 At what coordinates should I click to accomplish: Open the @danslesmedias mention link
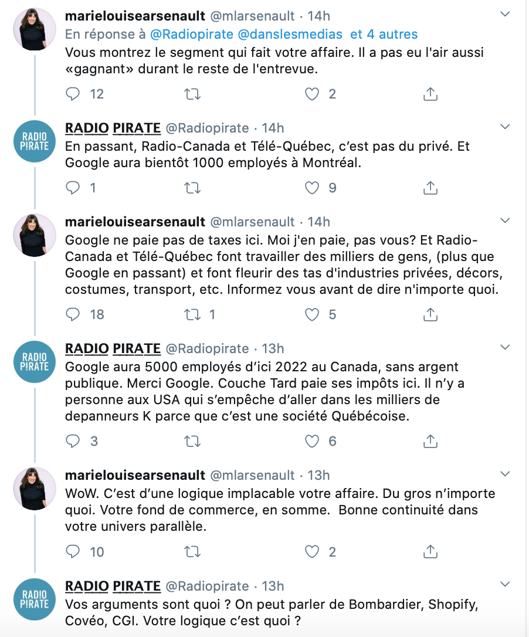click(290, 34)
